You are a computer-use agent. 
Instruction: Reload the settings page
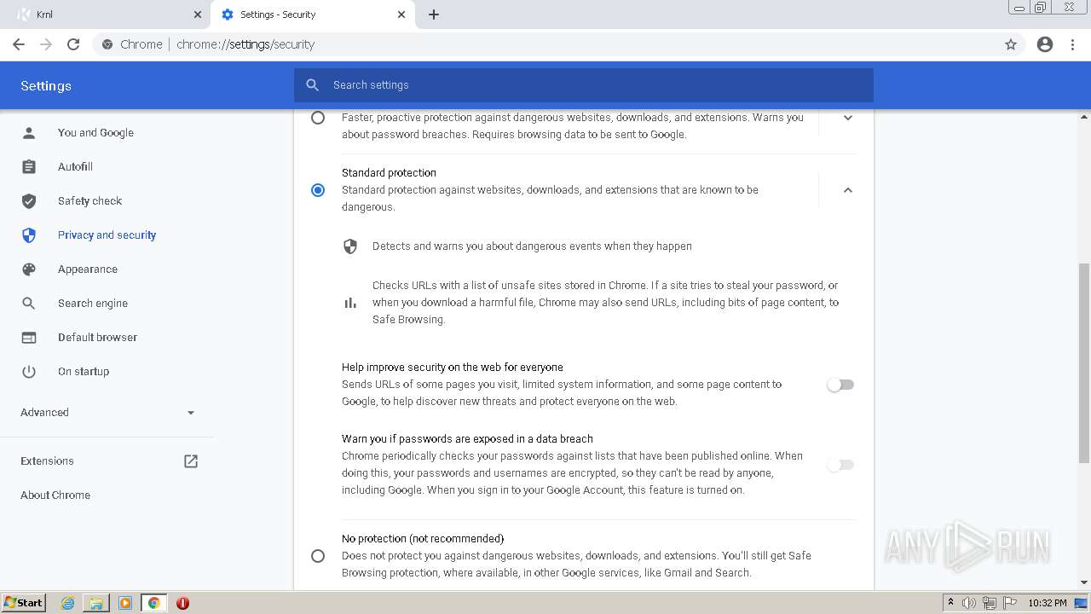(73, 44)
